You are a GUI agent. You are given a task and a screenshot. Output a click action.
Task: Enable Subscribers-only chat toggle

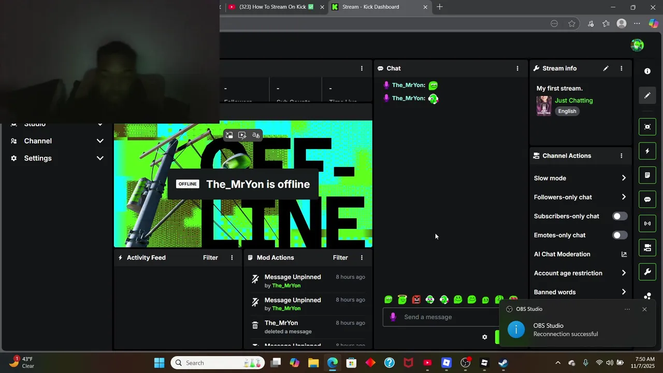point(620,216)
